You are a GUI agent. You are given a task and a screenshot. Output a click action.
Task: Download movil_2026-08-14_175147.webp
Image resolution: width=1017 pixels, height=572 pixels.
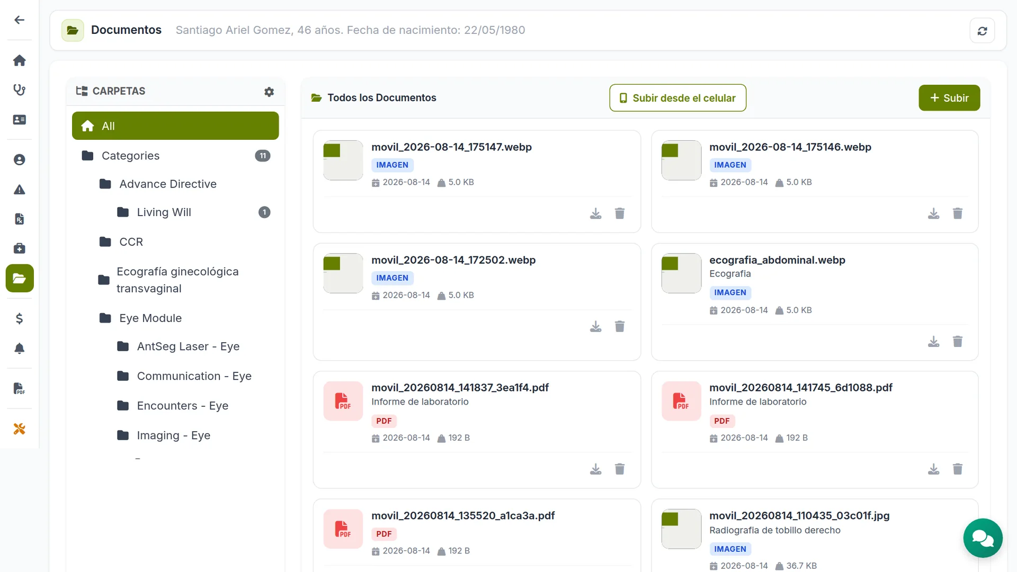point(596,213)
